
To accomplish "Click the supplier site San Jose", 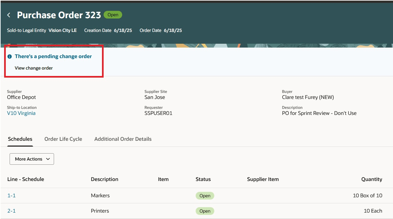I will (155, 97).
